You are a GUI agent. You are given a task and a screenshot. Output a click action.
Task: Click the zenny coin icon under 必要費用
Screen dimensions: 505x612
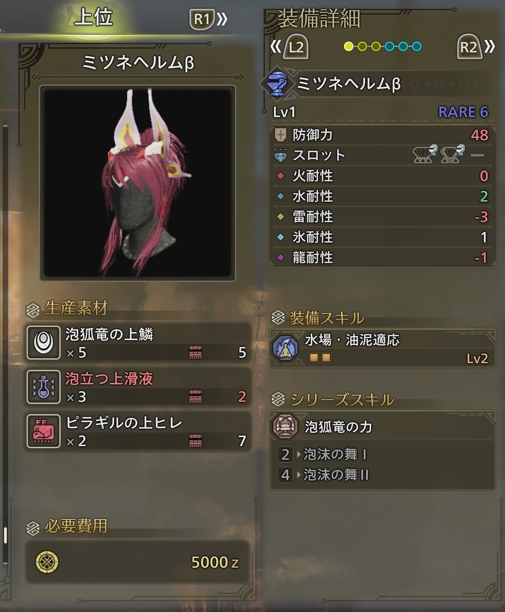tap(47, 562)
